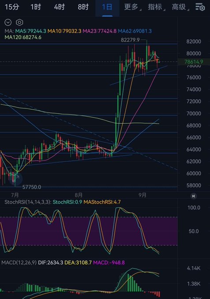Click current price tag 78614.9
210x299 pixels.
coord(194,62)
